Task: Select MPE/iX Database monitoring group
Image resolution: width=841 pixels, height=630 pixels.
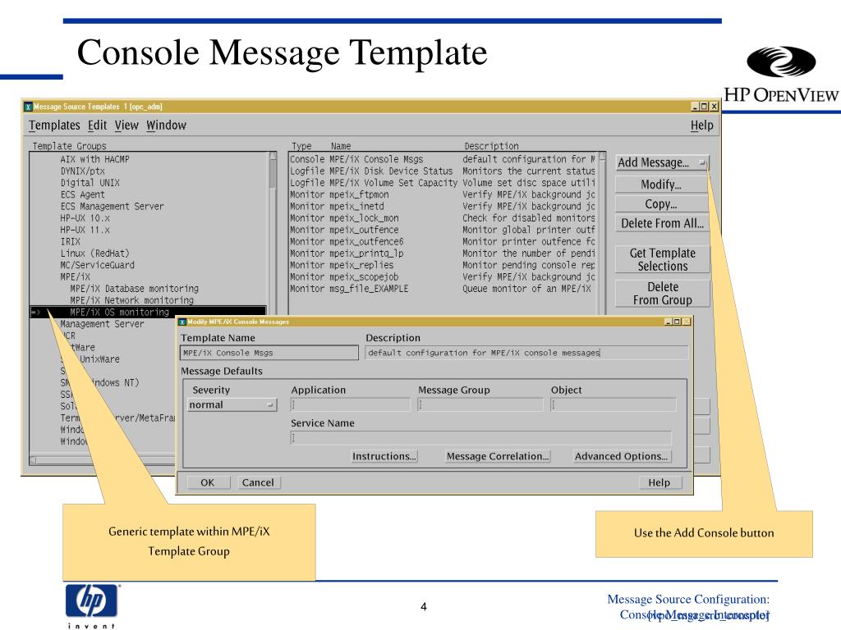Action: 134,289
